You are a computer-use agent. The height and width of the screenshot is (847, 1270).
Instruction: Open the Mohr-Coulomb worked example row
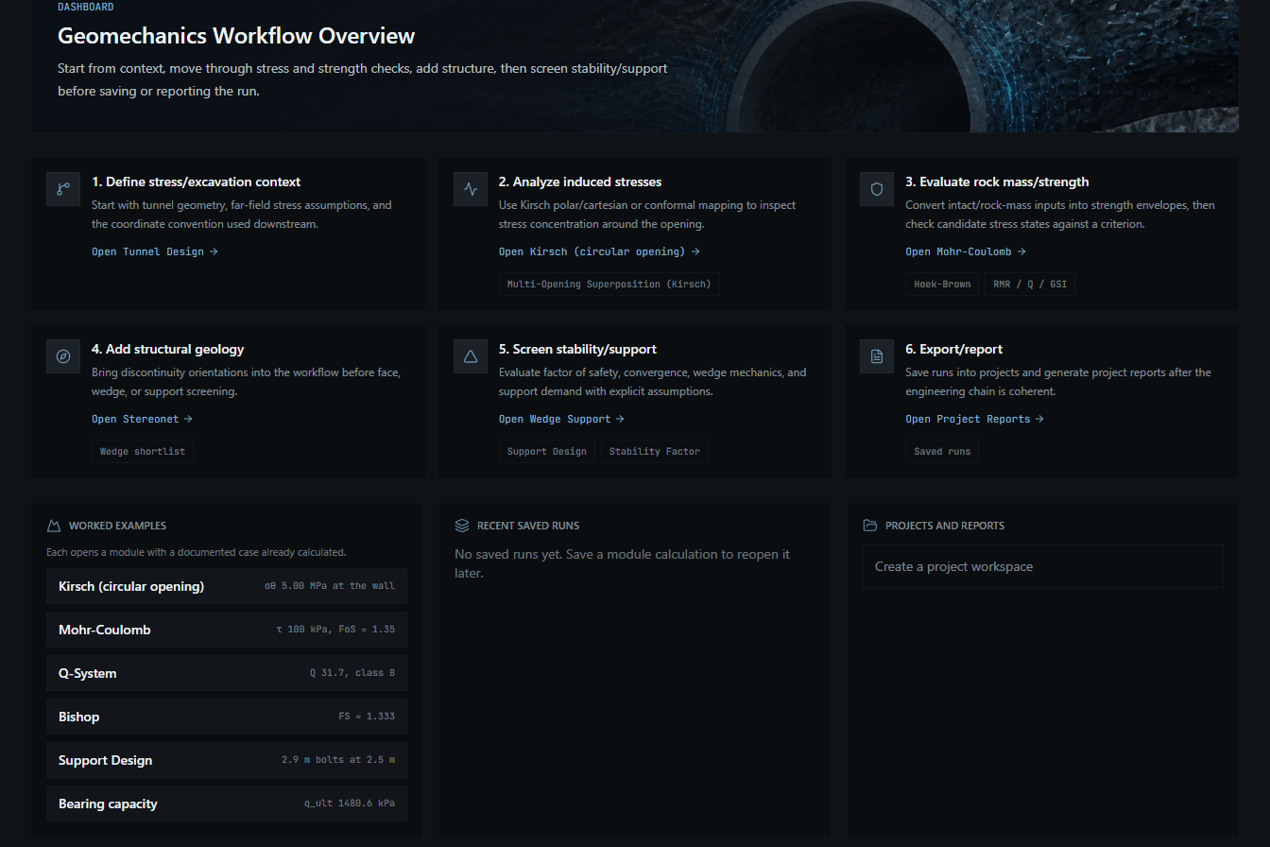click(x=227, y=630)
